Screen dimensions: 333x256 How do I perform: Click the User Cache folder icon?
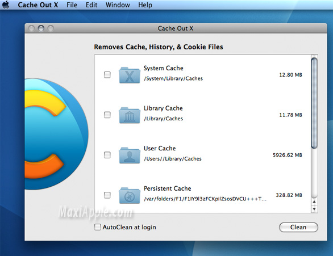tap(130, 156)
